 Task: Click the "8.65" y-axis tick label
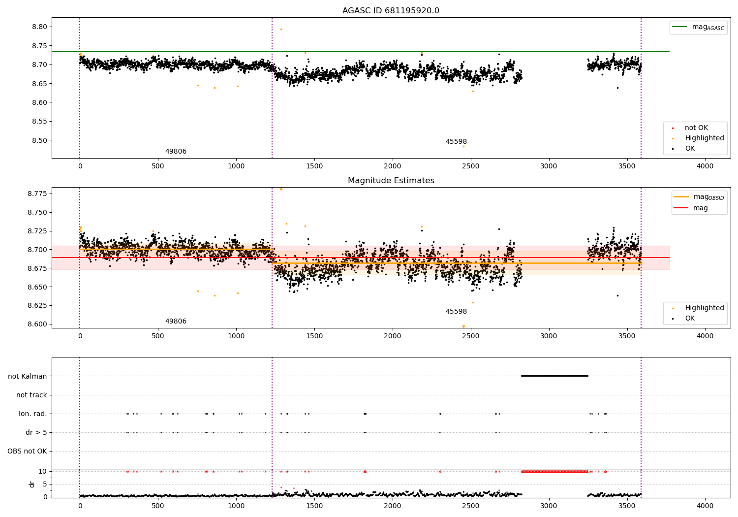pos(39,84)
